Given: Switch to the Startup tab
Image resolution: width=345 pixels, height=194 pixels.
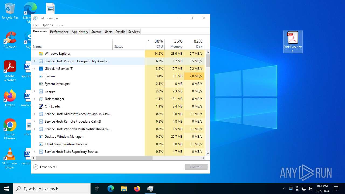Looking at the screenshot, I should point(96,32).
